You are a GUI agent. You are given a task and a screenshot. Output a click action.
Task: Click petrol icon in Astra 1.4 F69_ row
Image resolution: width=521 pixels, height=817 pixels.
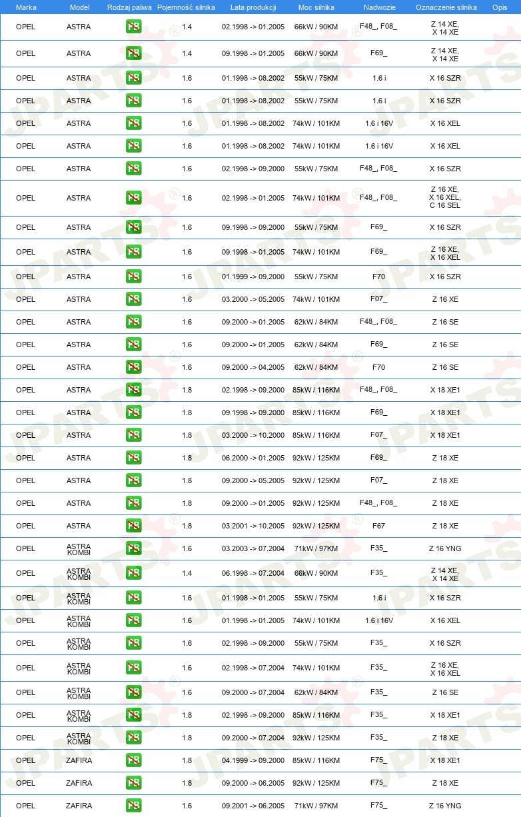133,54
